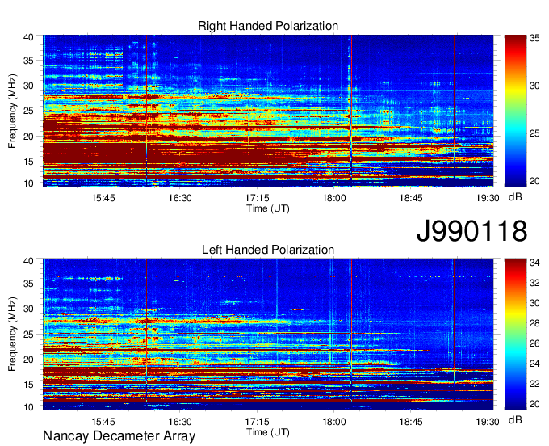Click 'Frequency (MHz)' axis label of the bottom plot

pos(12,334)
